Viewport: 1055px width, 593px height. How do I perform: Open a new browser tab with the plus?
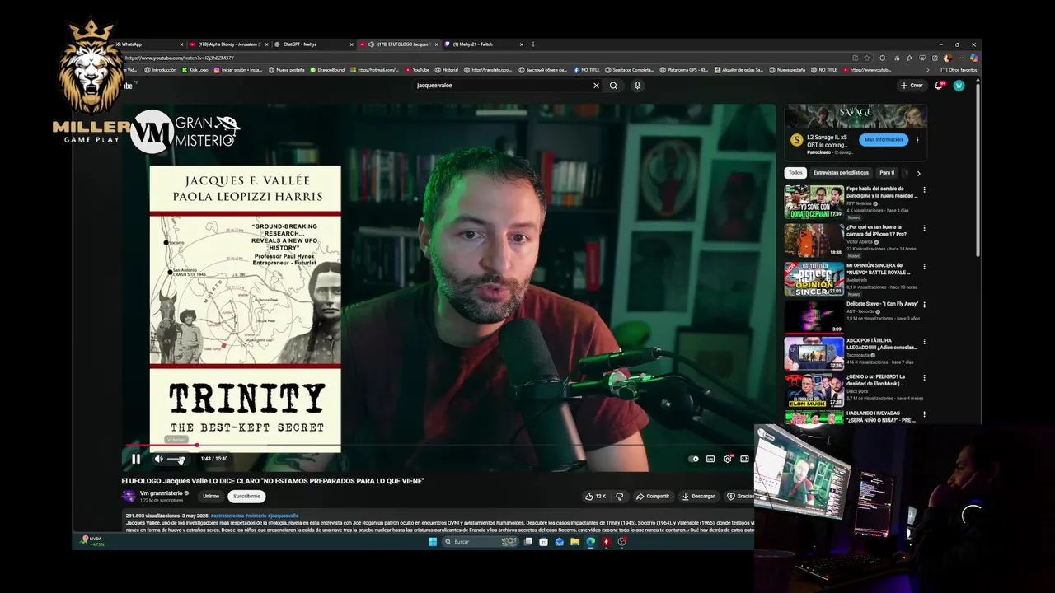[x=533, y=44]
